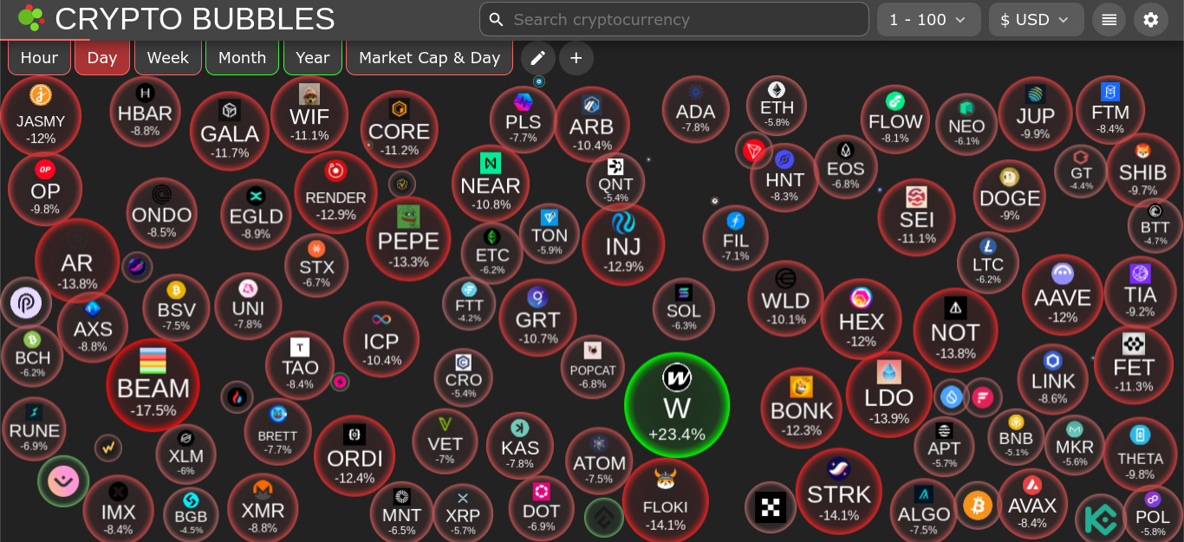Open the ETH bubble
Image resolution: width=1184 pixels, height=542 pixels.
[x=777, y=106]
